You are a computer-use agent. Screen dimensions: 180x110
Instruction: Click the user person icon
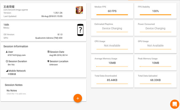coord(7,52)
